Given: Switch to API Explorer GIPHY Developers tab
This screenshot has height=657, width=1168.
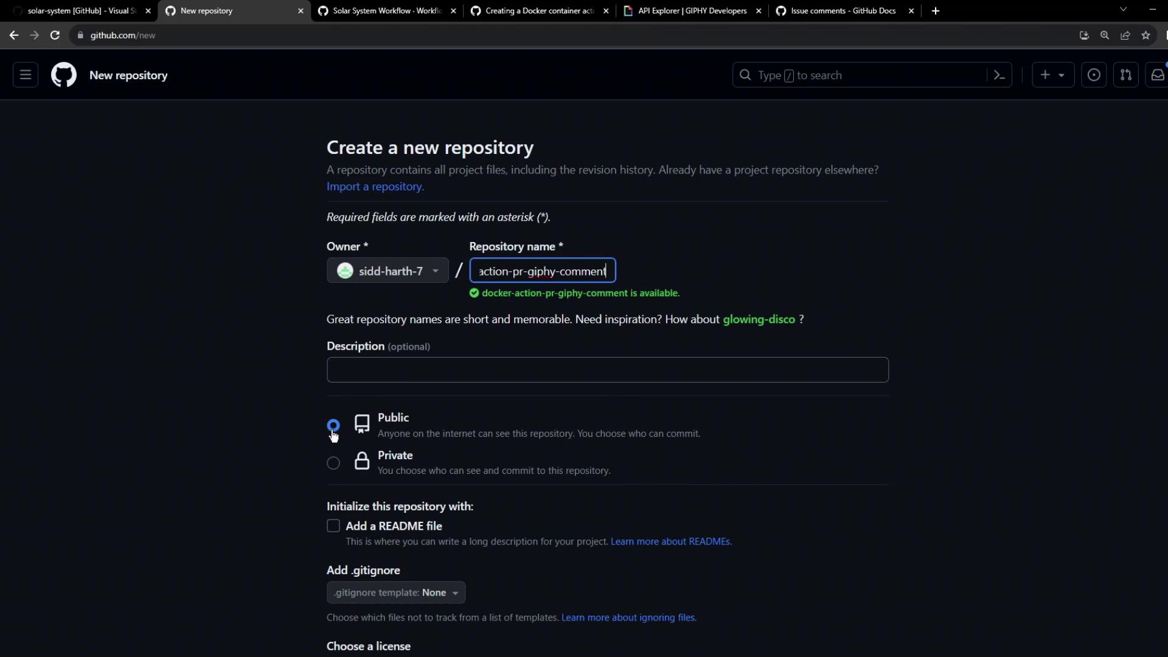Looking at the screenshot, I should pos(692,11).
